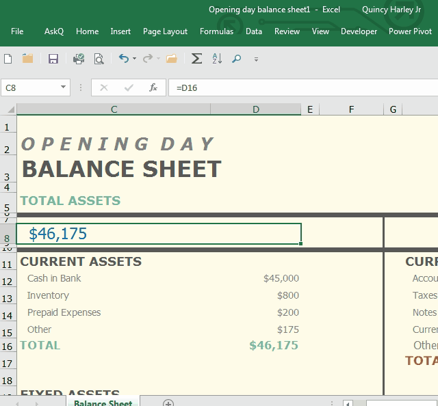
Task: Open Print Preview from the toolbar
Action: point(99,59)
